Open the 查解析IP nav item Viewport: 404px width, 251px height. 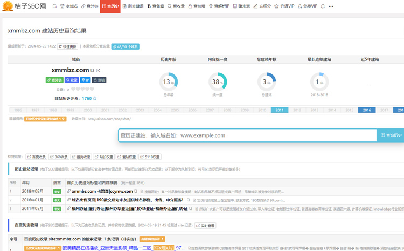pos(219,6)
